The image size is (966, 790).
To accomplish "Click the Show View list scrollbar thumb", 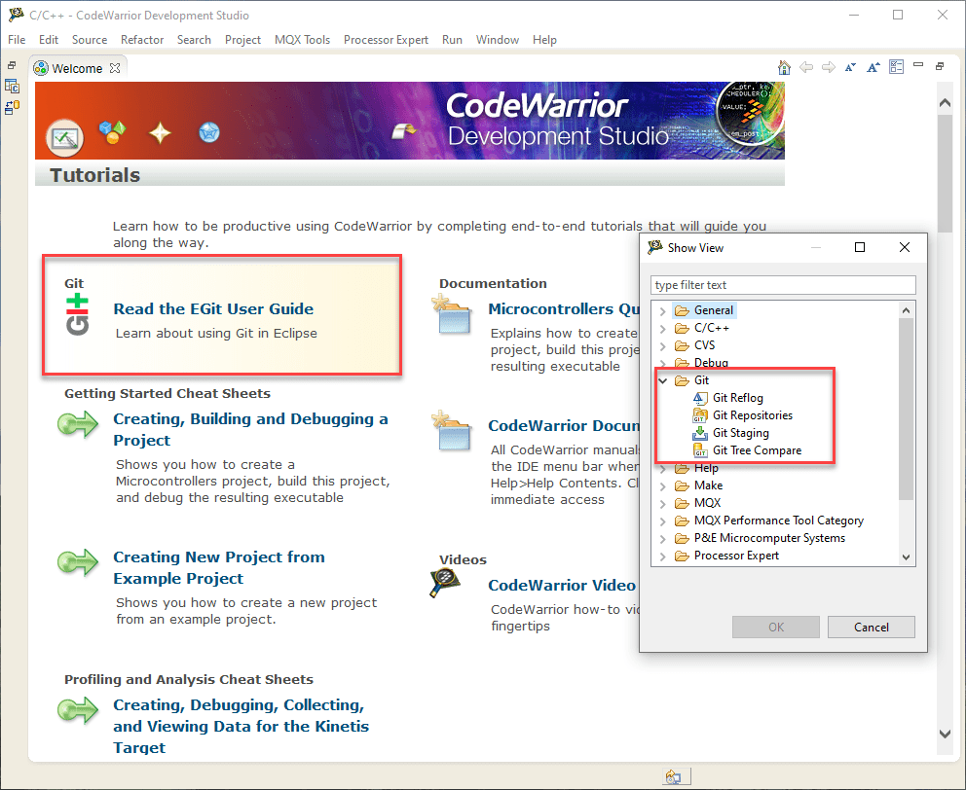I will [x=907, y=409].
